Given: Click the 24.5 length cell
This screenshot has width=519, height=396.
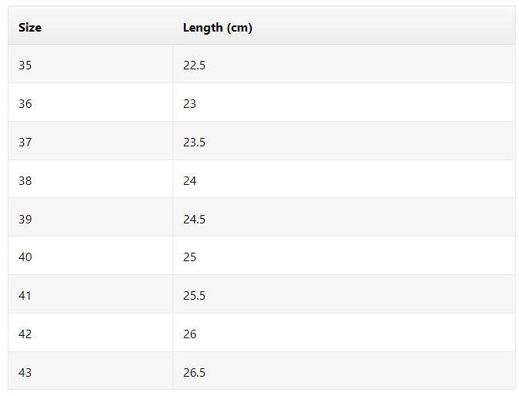Looking at the screenshot, I should tap(194, 220).
